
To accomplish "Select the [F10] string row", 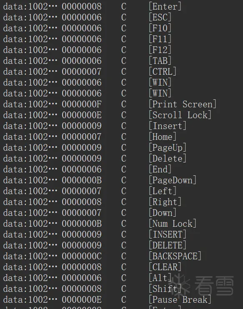I will click(121, 28).
